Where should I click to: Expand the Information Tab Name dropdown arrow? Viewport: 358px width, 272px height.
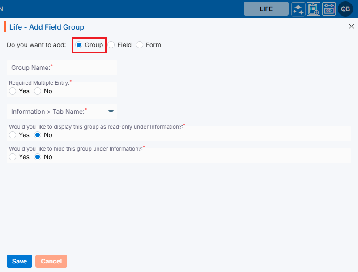111,111
